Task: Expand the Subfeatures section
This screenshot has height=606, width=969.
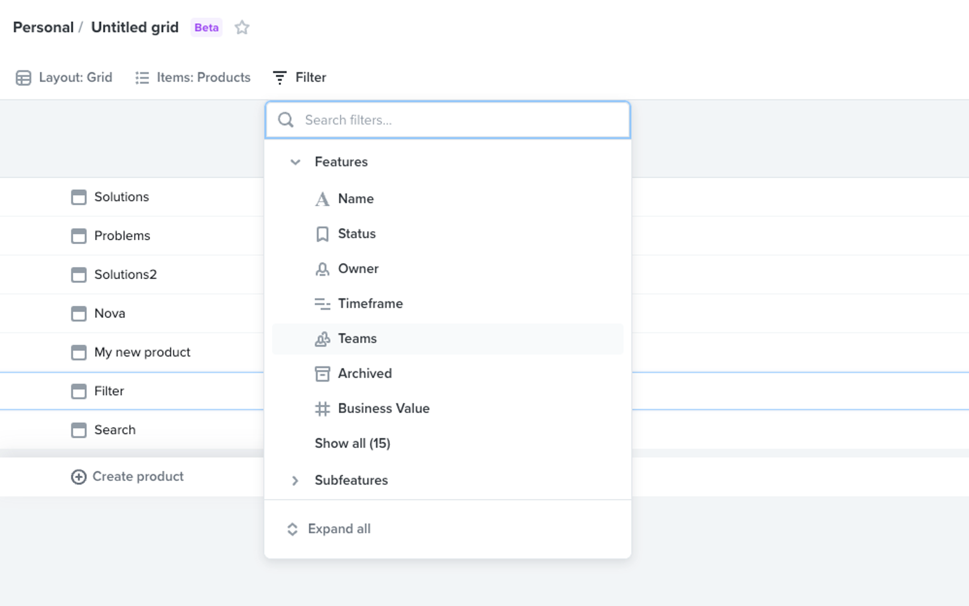Action: [x=295, y=480]
